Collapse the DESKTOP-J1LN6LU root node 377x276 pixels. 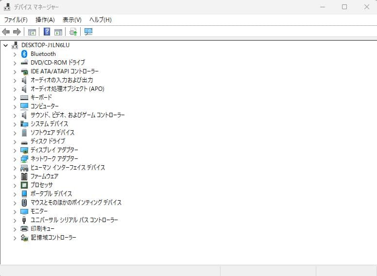[5, 45]
